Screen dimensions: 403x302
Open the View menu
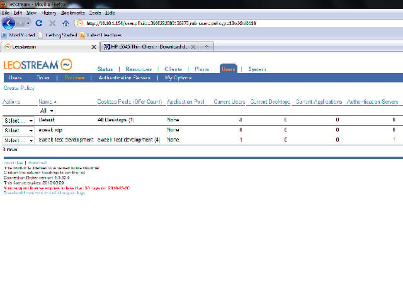coord(31,13)
